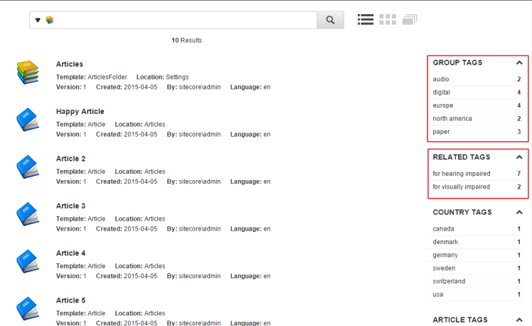The height and width of the screenshot is (326, 532).
Task: Collapse the Group Tags facet
Action: [x=519, y=63]
